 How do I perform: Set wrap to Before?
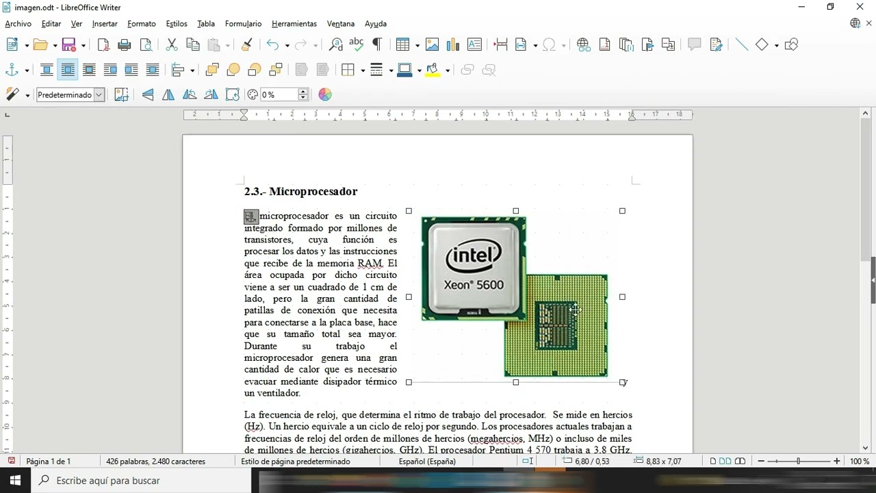110,70
